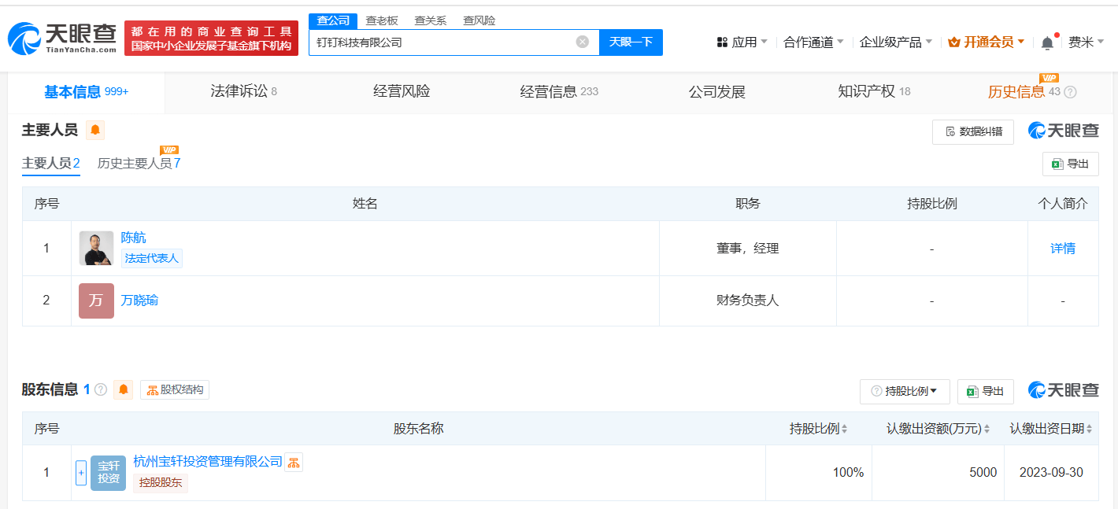Click the 天眼一下 search button
The height and width of the screenshot is (509, 1118).
pyautogui.click(x=631, y=42)
